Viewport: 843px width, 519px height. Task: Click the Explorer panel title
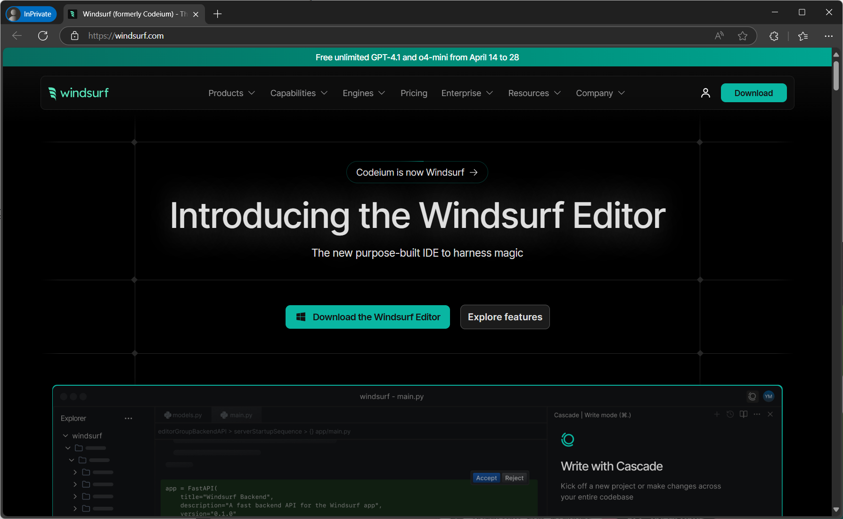(x=74, y=418)
